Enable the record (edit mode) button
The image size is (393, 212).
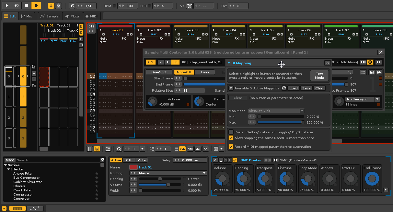coord(36,6)
